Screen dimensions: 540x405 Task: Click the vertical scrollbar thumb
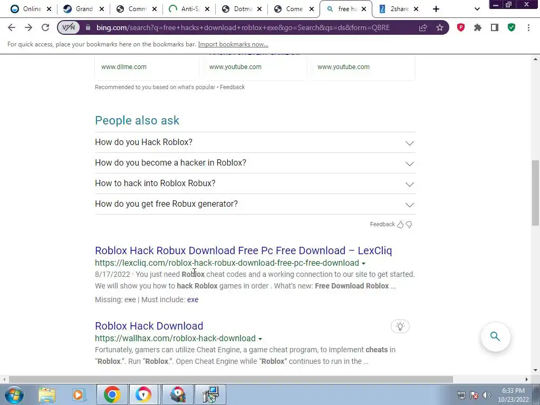[x=535, y=193]
